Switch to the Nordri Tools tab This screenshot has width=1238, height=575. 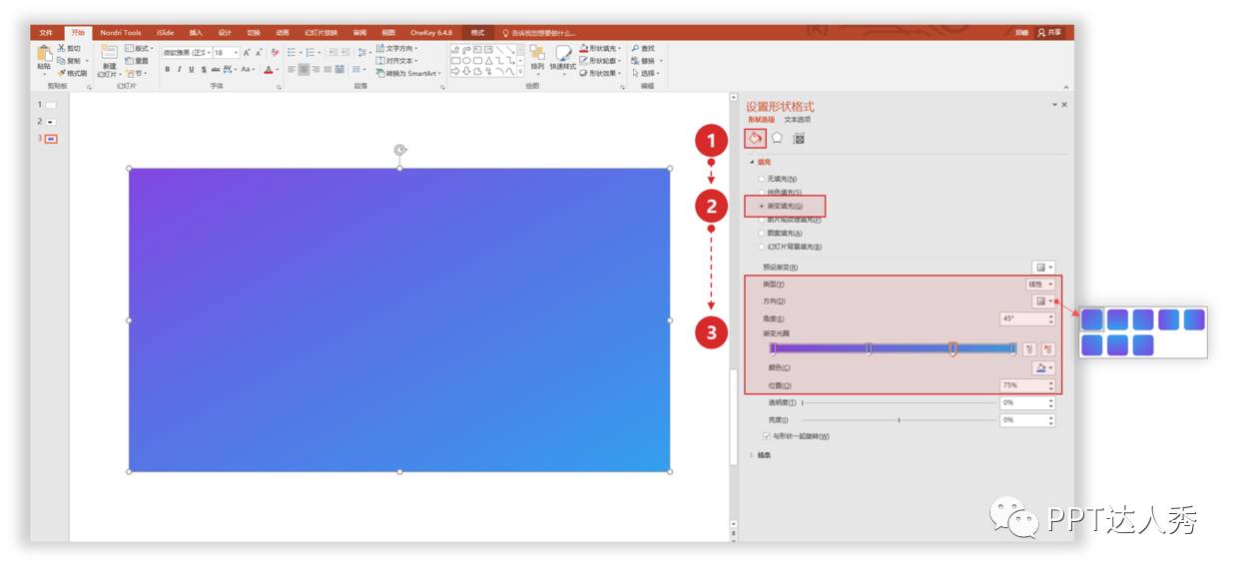click(x=121, y=33)
